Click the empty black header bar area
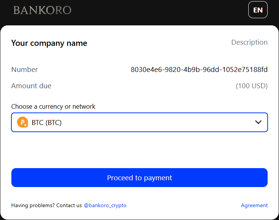 pos(159,11)
